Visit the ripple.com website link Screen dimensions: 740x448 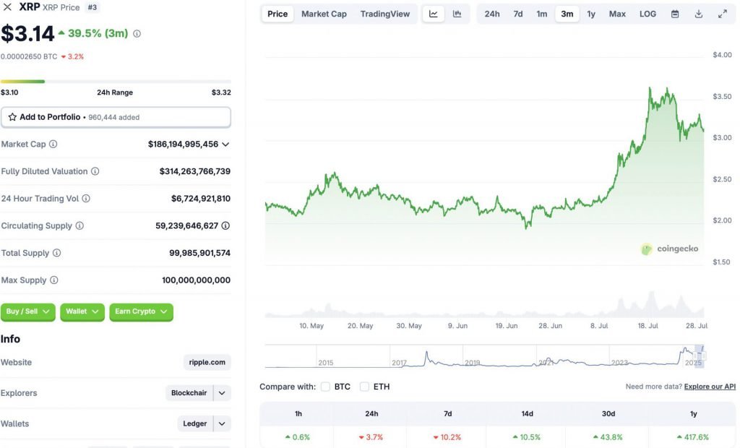pyautogui.click(x=207, y=362)
